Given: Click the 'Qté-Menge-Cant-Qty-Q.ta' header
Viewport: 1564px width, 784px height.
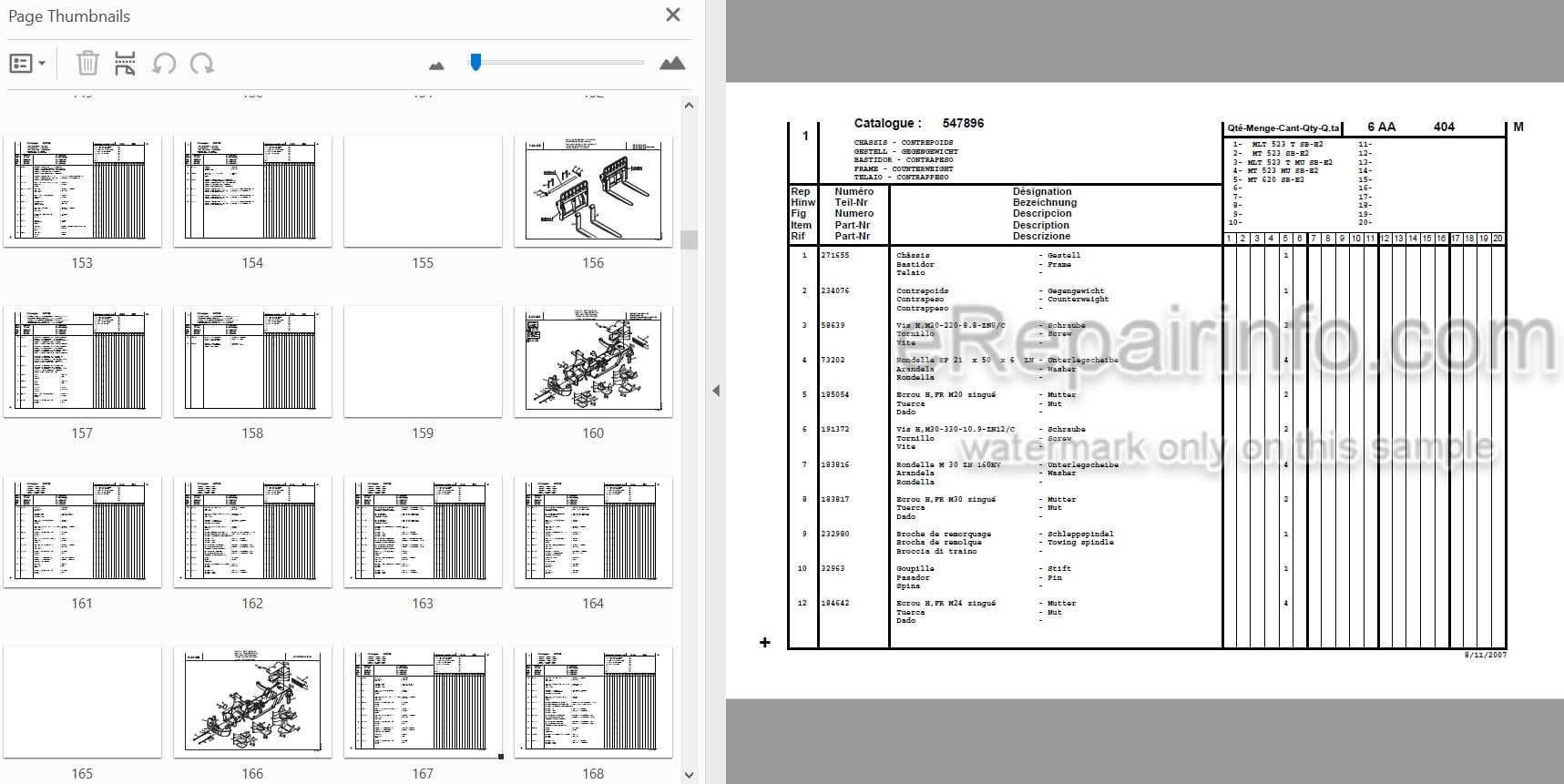Looking at the screenshot, I should 1283,128.
